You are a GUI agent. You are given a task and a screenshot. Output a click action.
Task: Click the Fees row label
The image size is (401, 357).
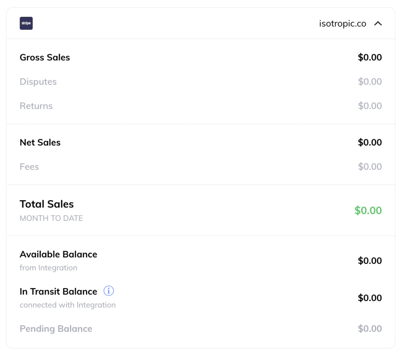pos(29,167)
